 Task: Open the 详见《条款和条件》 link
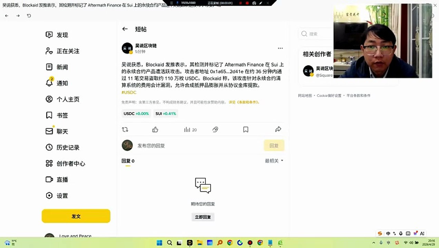tap(244, 102)
